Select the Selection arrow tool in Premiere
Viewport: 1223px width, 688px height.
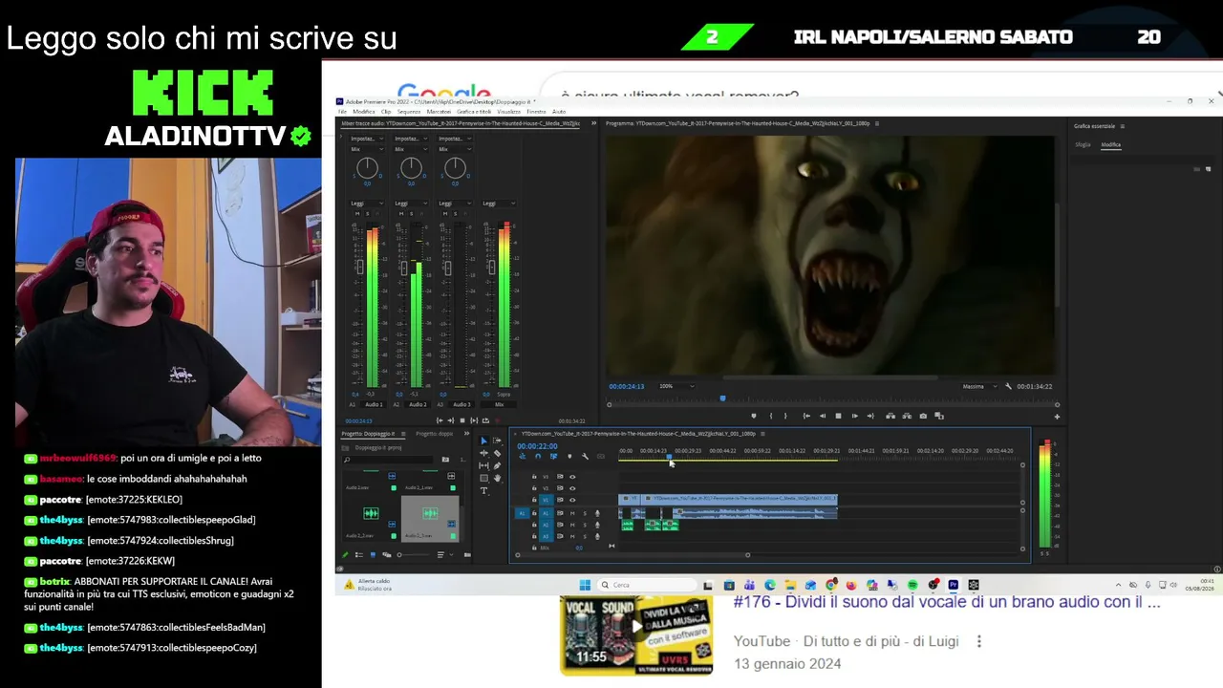[483, 441]
